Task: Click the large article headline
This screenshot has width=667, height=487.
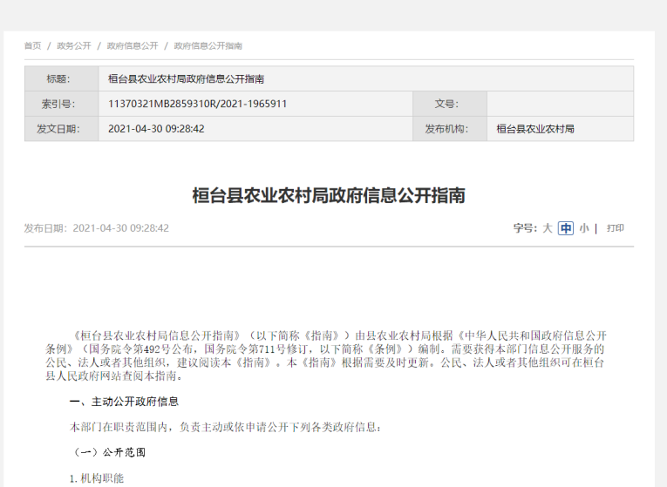Action: coord(329,195)
